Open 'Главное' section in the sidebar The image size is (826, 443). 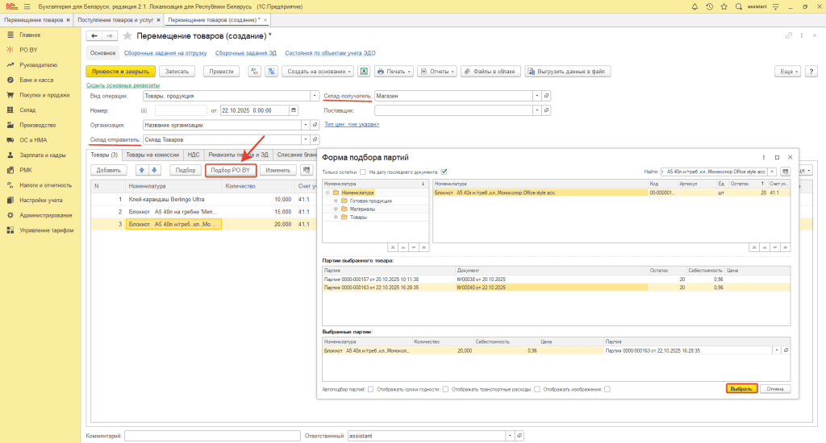[x=30, y=35]
